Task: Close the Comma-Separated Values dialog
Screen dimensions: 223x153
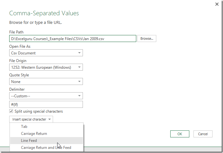Action: [217, 4]
